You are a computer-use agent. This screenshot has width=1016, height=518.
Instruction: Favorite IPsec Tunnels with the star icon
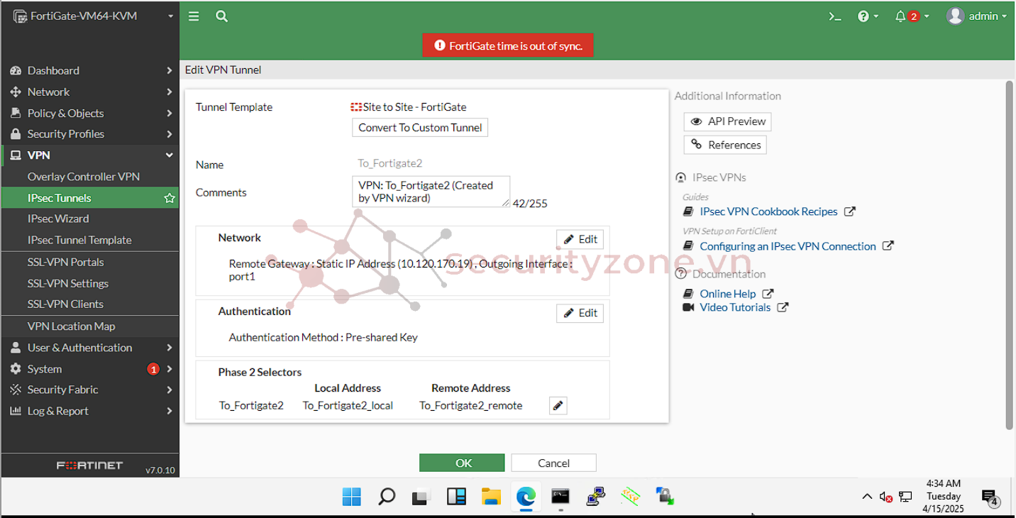point(170,198)
